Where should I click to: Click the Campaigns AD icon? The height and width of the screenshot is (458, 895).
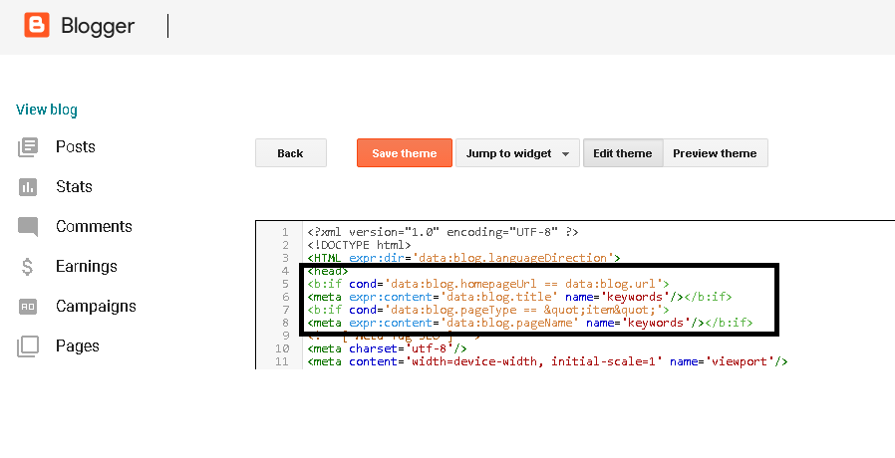point(28,307)
